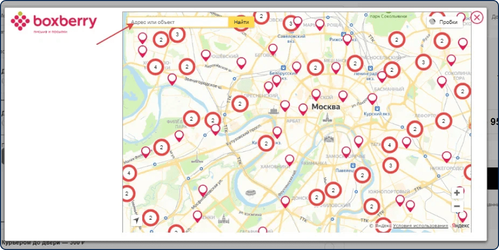The width and height of the screenshot is (499, 250).
Task: Open the cluster "2" near Павелецкий station
Action: (x=362, y=175)
